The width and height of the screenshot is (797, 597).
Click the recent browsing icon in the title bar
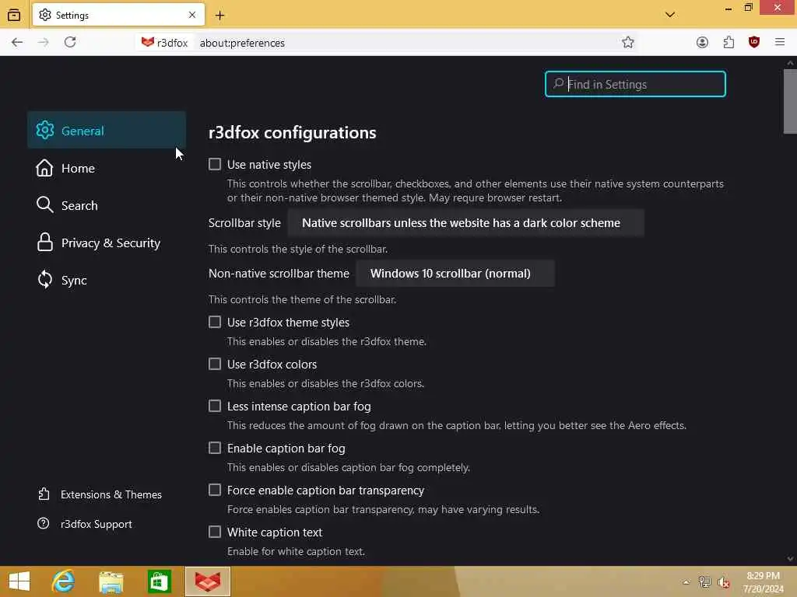click(x=14, y=16)
